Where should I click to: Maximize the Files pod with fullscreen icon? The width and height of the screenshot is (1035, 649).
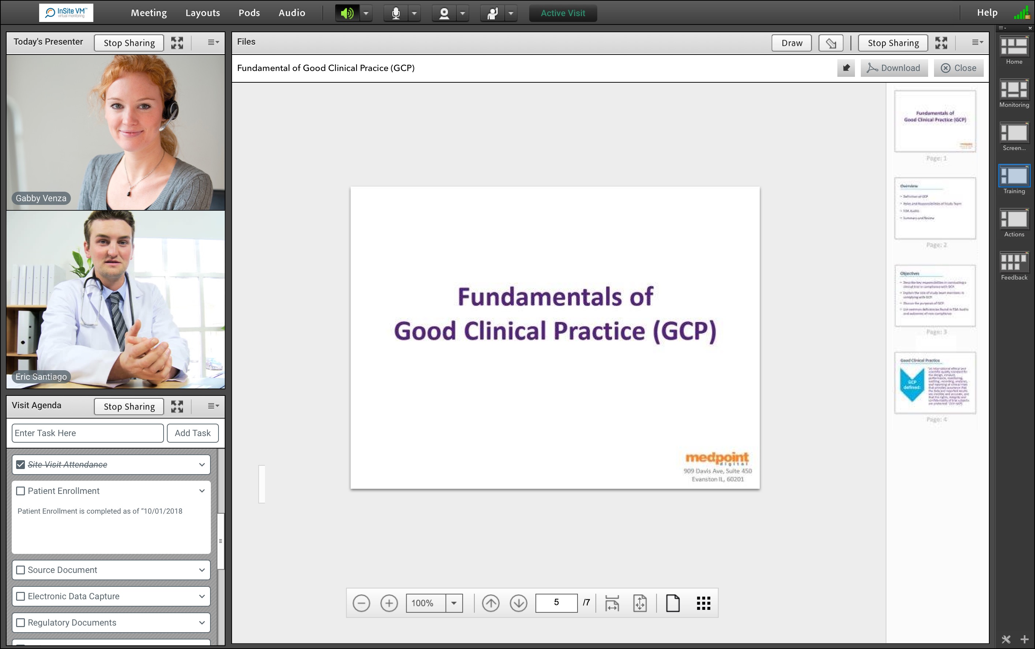941,42
